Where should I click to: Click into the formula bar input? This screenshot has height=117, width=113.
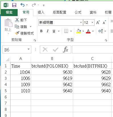coord(93,49)
